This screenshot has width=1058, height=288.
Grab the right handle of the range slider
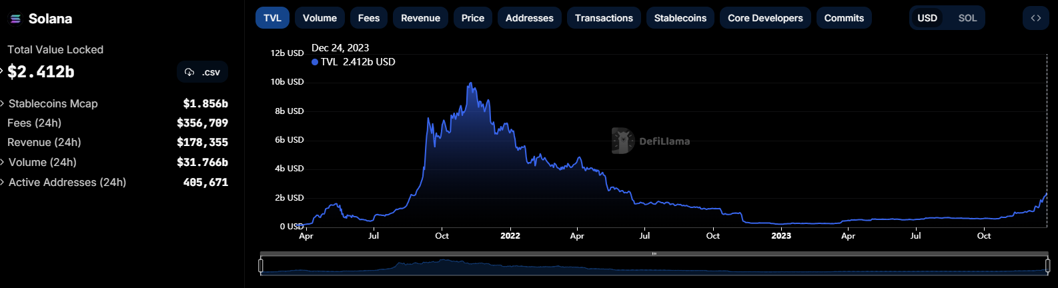(x=1047, y=266)
